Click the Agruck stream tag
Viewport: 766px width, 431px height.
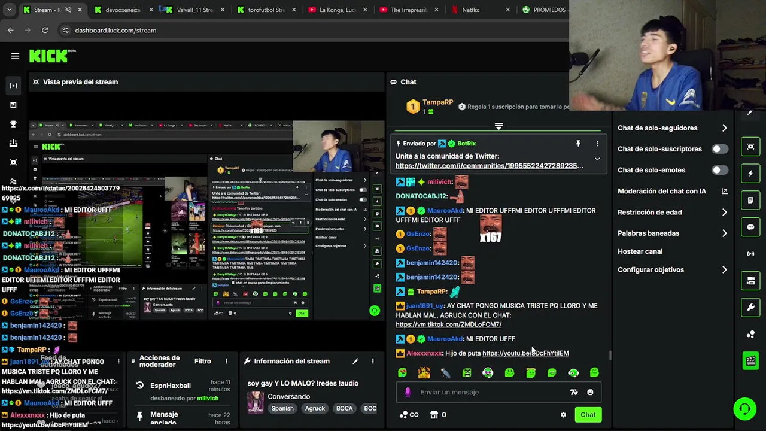pyautogui.click(x=315, y=408)
